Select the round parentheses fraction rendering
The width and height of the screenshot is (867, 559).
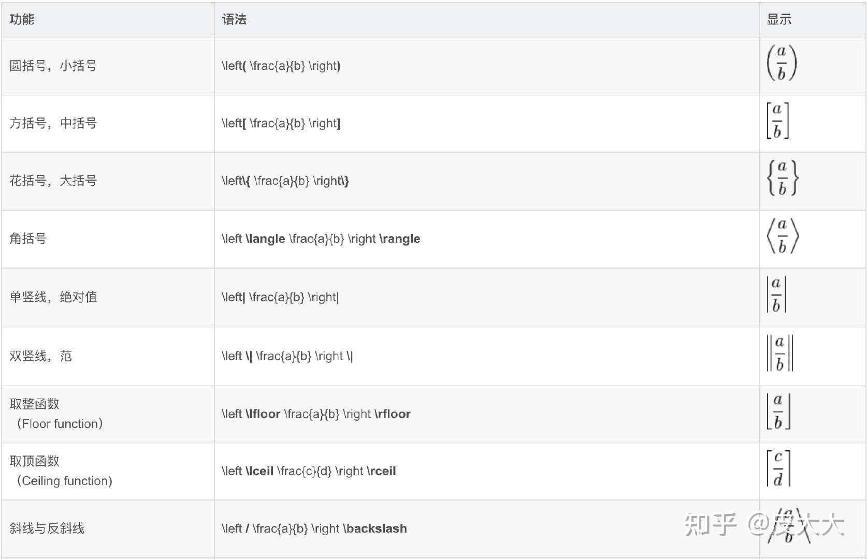click(782, 63)
